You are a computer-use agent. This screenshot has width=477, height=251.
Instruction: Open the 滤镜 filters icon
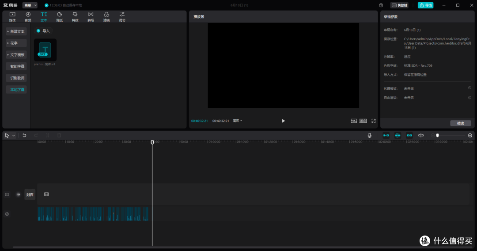[106, 16]
